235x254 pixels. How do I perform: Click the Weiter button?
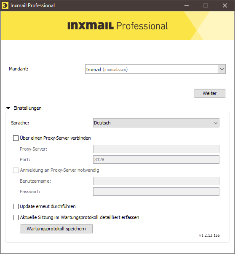(210, 93)
